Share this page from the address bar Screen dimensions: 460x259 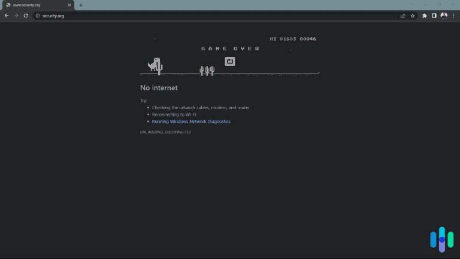pyautogui.click(x=403, y=16)
